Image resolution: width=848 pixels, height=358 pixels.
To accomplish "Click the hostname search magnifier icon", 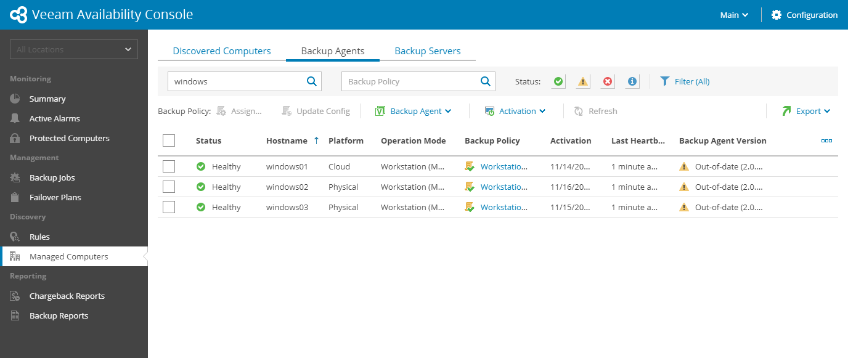I will 312,81.
